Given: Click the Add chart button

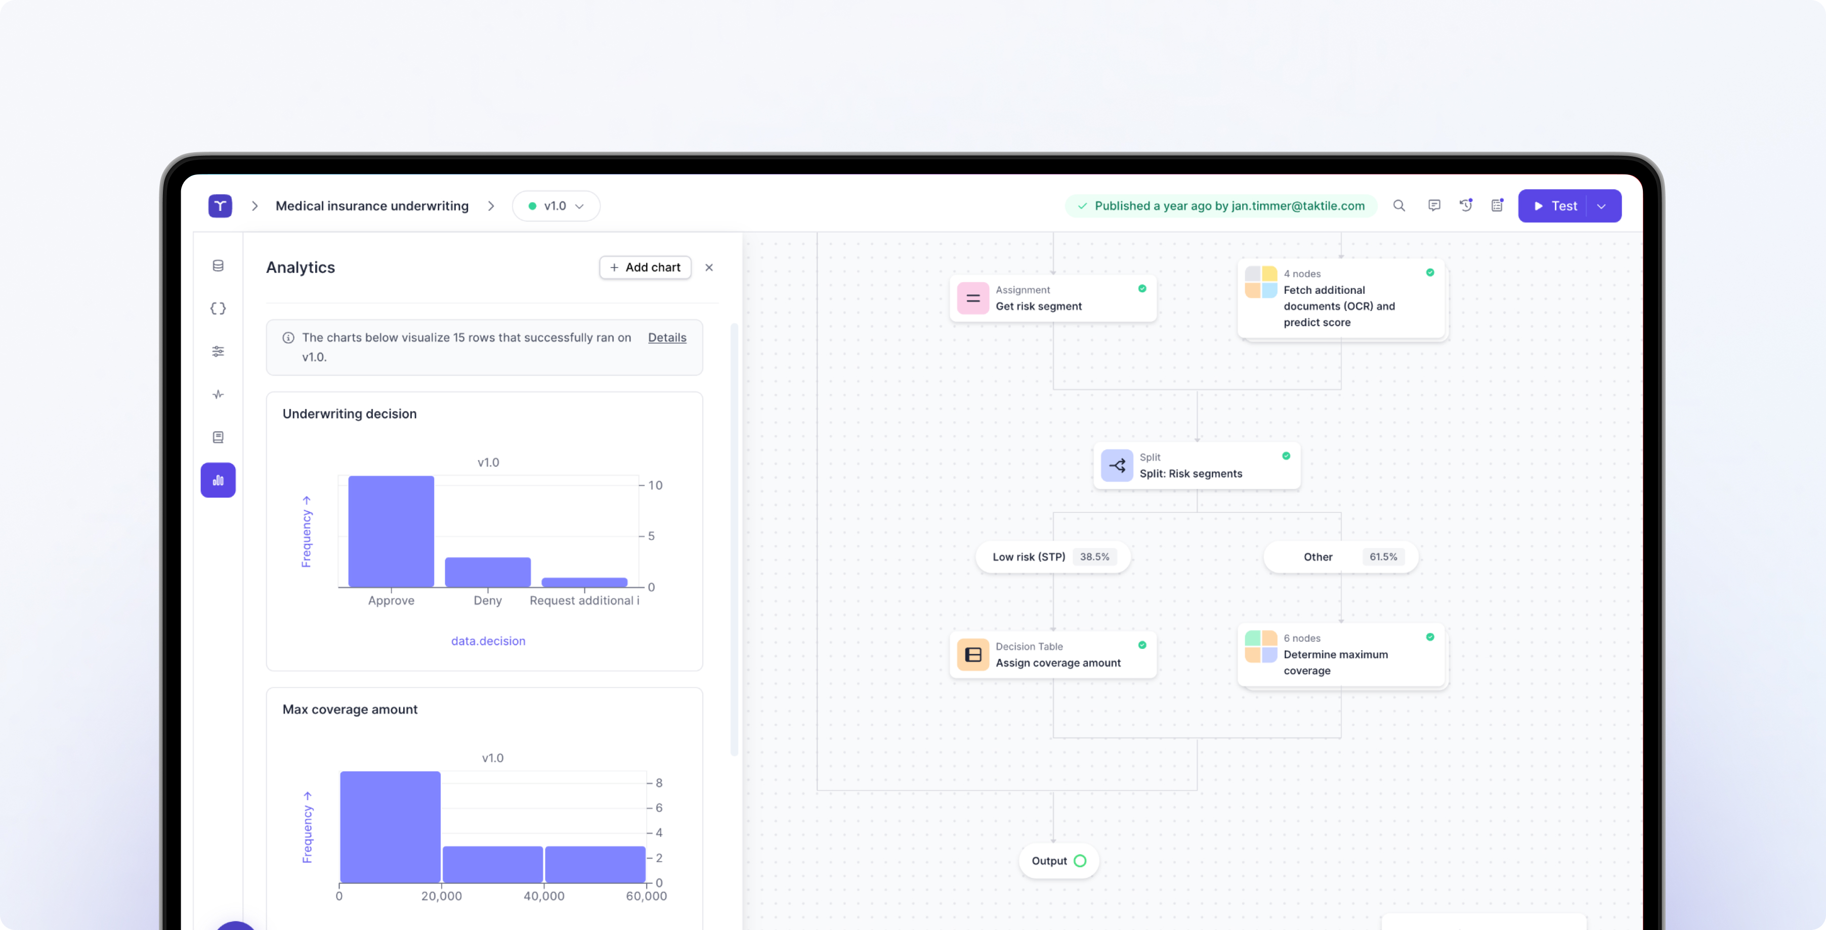Looking at the screenshot, I should click(x=645, y=268).
